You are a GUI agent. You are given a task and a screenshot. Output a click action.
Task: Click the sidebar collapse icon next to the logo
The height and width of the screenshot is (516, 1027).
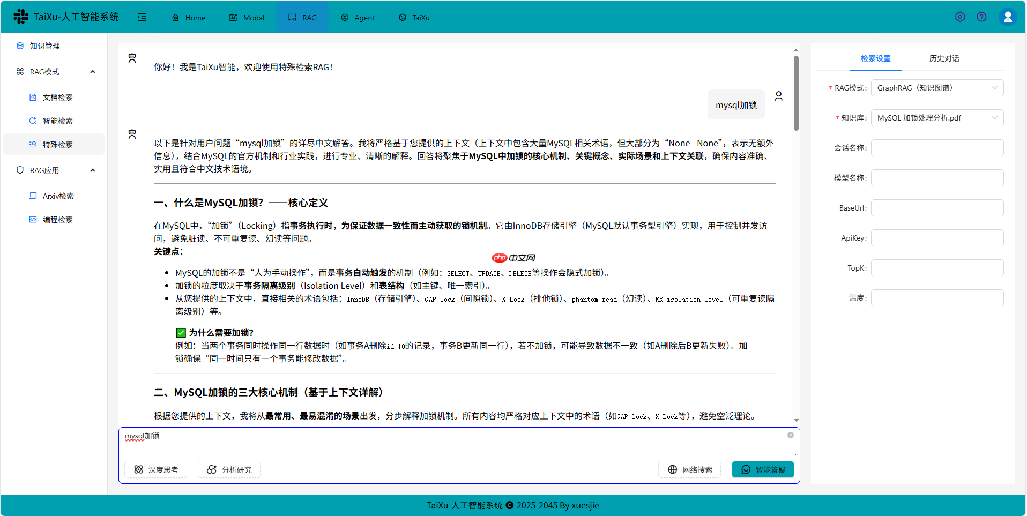click(x=142, y=17)
